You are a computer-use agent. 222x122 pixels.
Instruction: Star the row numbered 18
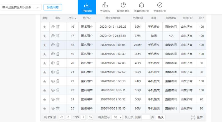point(45,45)
